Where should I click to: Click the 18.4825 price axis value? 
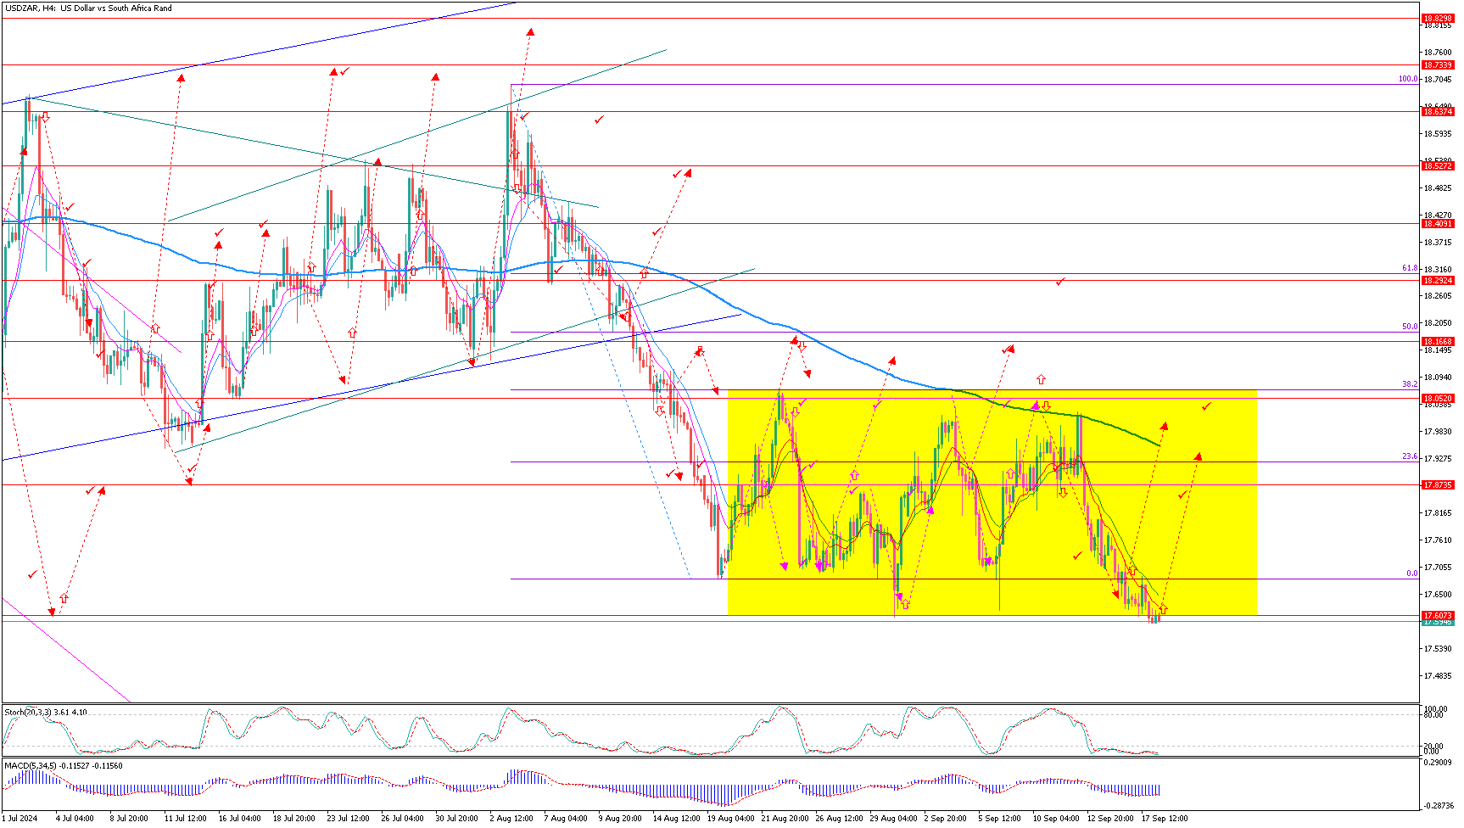tap(1438, 188)
